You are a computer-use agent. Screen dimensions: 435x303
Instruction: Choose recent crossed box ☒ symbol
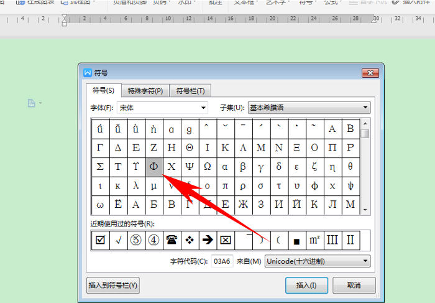[x=225, y=240]
